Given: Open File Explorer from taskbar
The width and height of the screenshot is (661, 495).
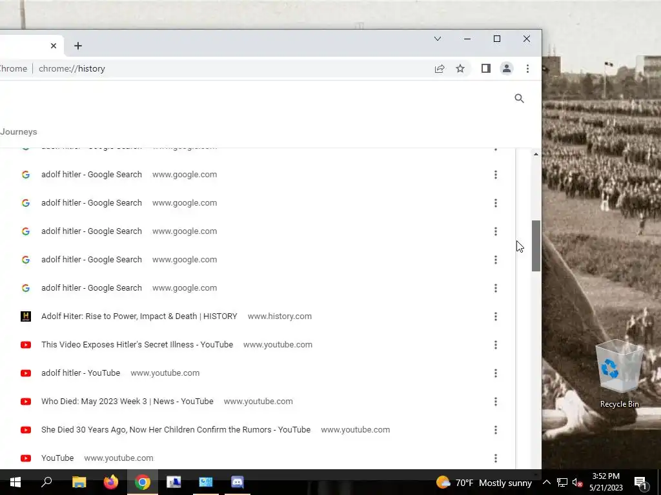Looking at the screenshot, I should pyautogui.click(x=79, y=482).
